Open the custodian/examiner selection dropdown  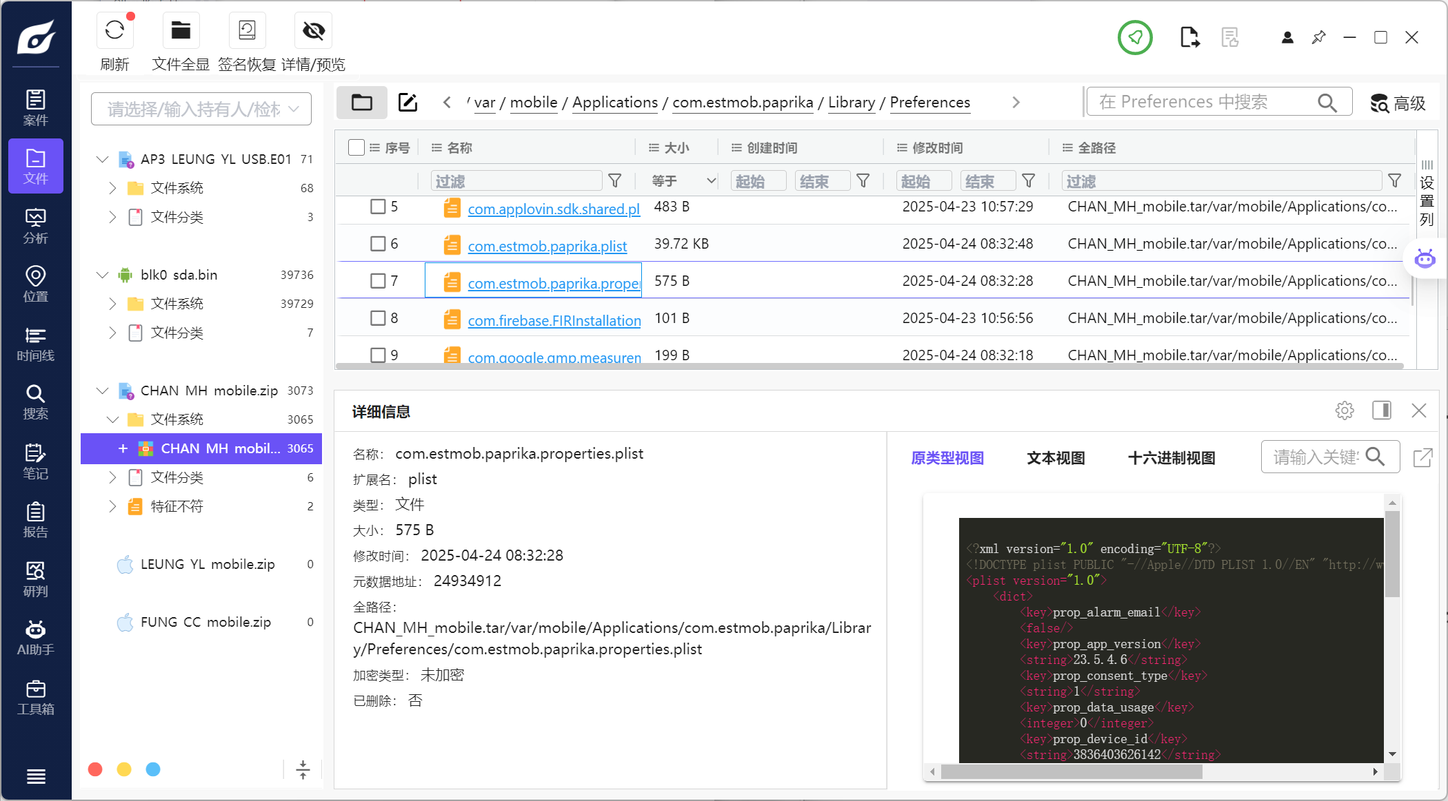(x=201, y=109)
